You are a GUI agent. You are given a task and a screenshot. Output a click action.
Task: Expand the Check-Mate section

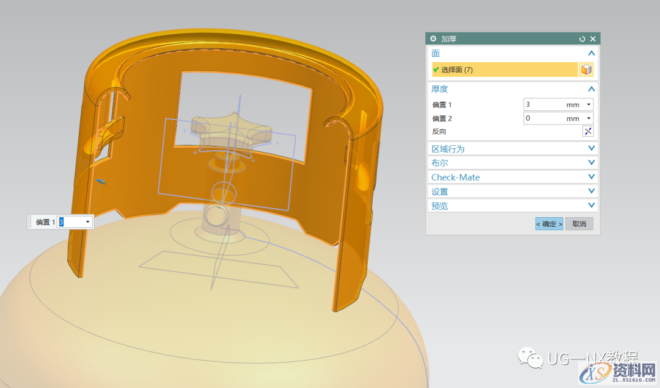click(591, 177)
